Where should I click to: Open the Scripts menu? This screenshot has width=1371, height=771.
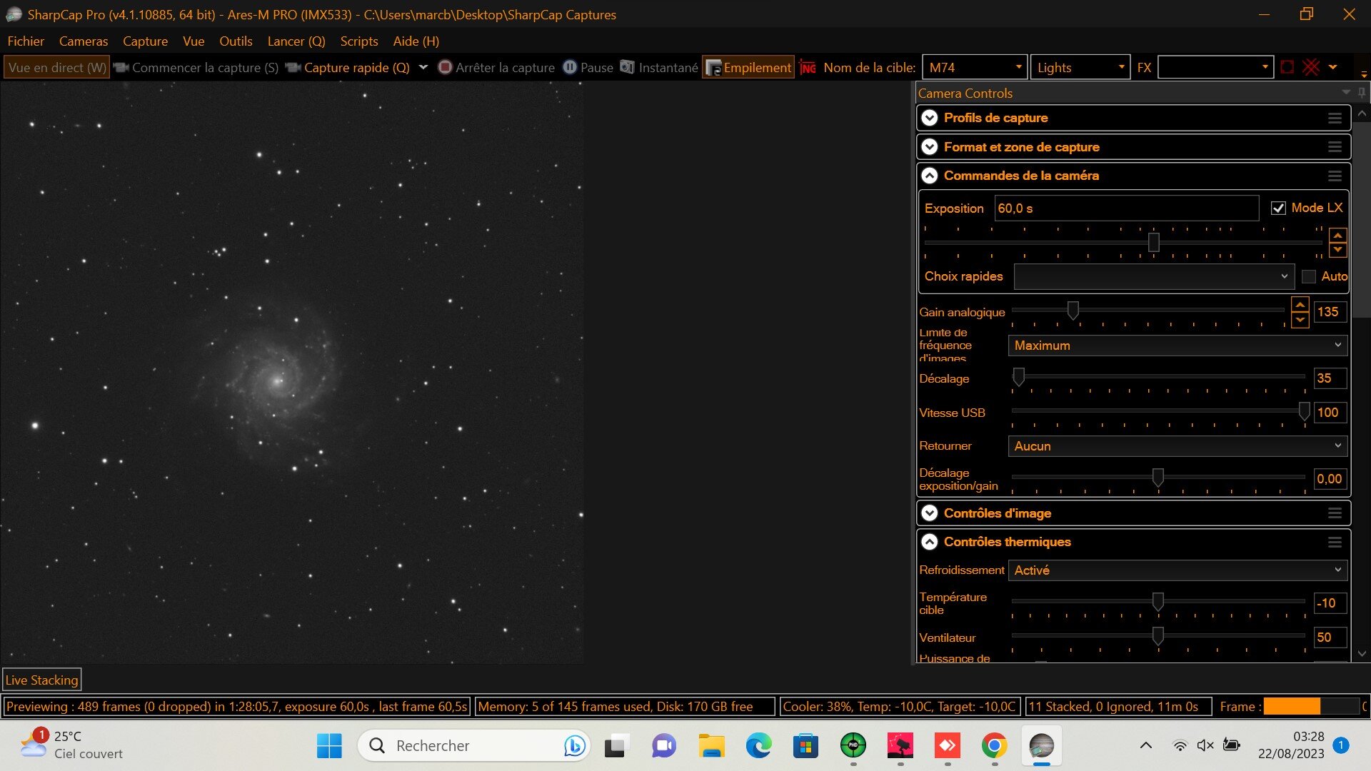358,41
